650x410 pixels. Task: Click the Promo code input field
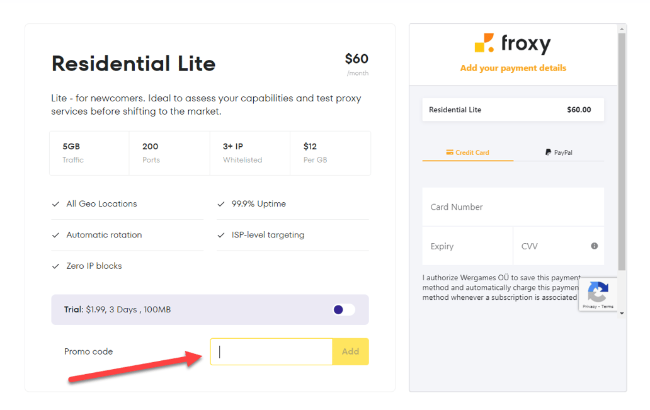coord(271,351)
